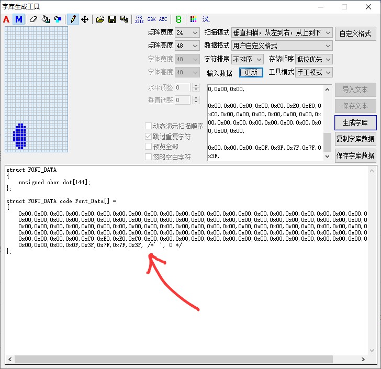Click the output area scroll-up arrow
Screen dimensions: 381x369
point(372,171)
